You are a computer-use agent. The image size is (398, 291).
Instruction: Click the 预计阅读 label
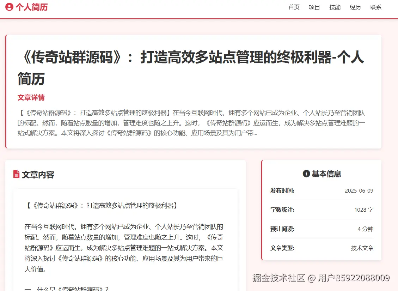(282, 229)
